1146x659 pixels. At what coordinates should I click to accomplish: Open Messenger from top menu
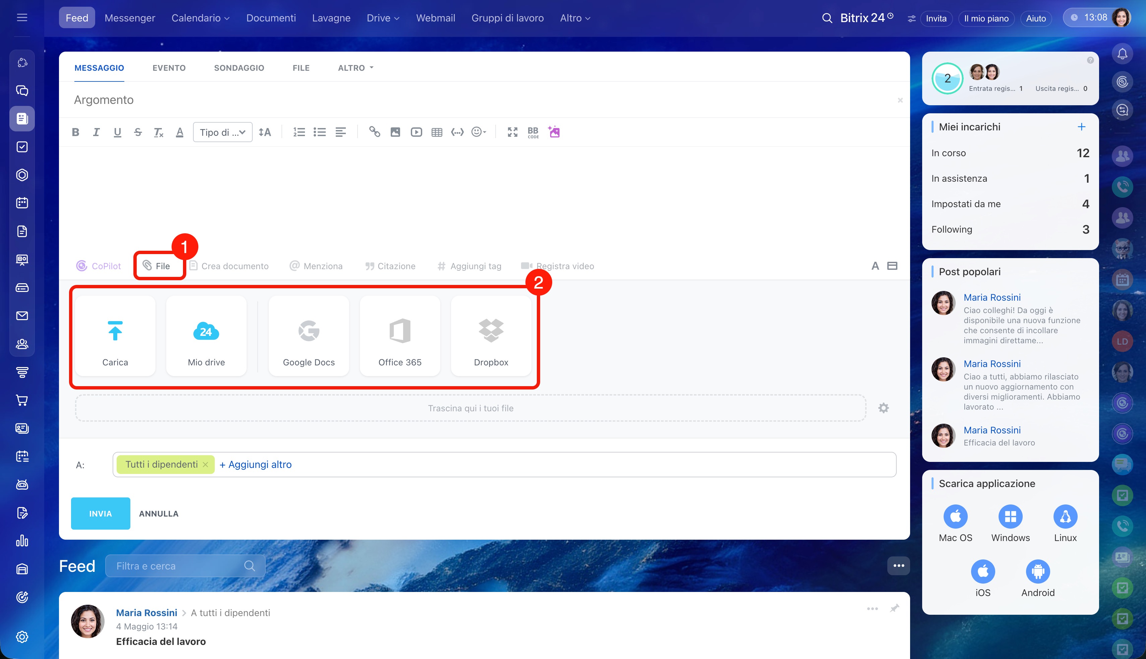click(130, 18)
